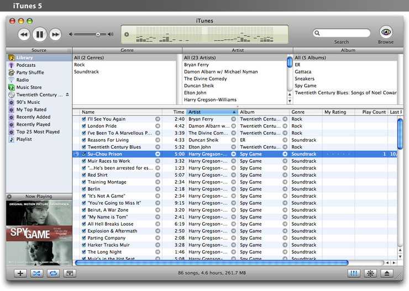Uncheck the Red Shirt song checkbox
This screenshot has width=409, height=291.
click(83, 175)
